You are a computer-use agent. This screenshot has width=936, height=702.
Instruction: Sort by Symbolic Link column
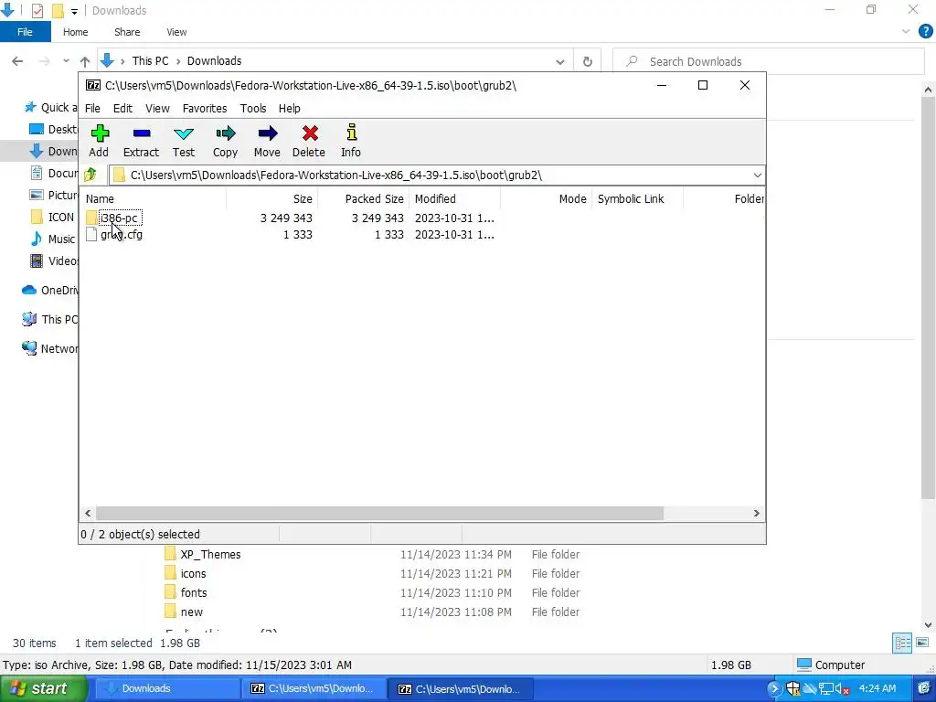click(637, 198)
